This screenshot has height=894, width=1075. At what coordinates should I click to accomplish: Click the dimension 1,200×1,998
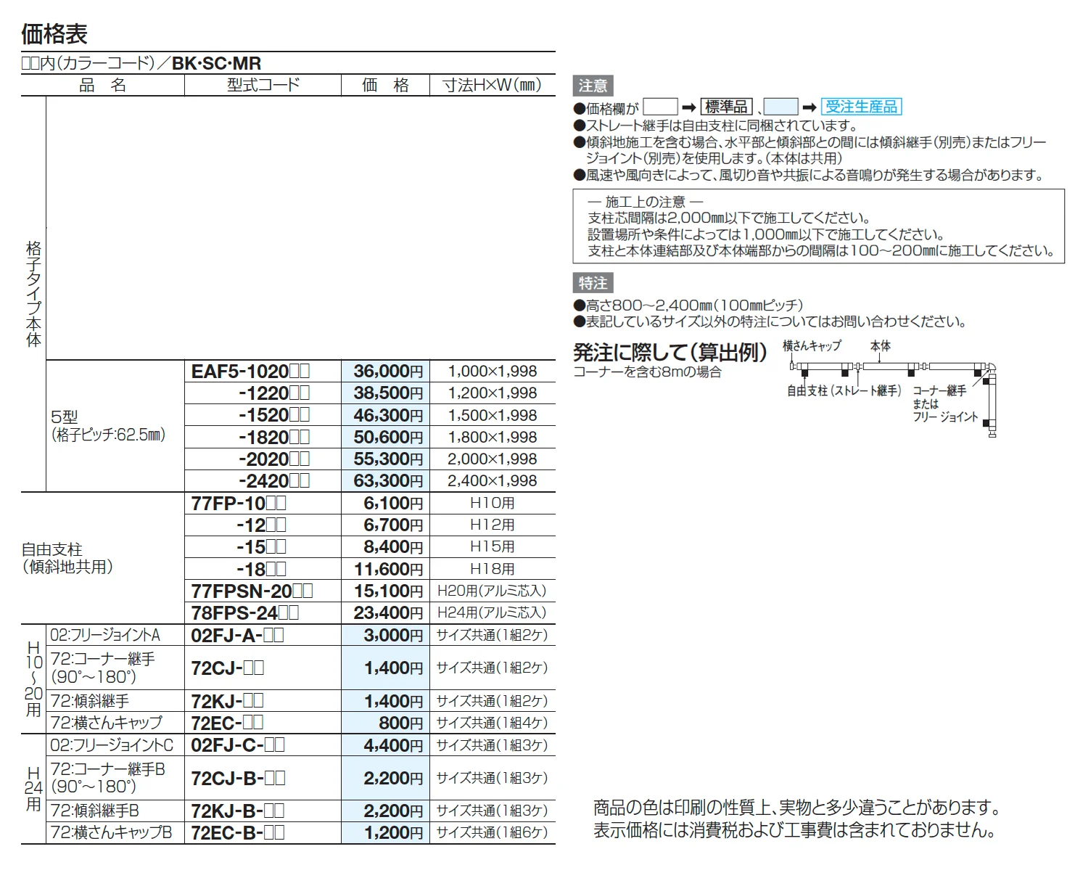(493, 393)
